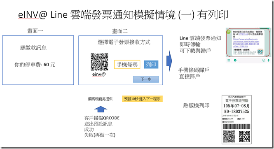This screenshot has height=149, width=274.
Task: Click the 選擇電子發票接收方式 heading
Action: click(124, 42)
